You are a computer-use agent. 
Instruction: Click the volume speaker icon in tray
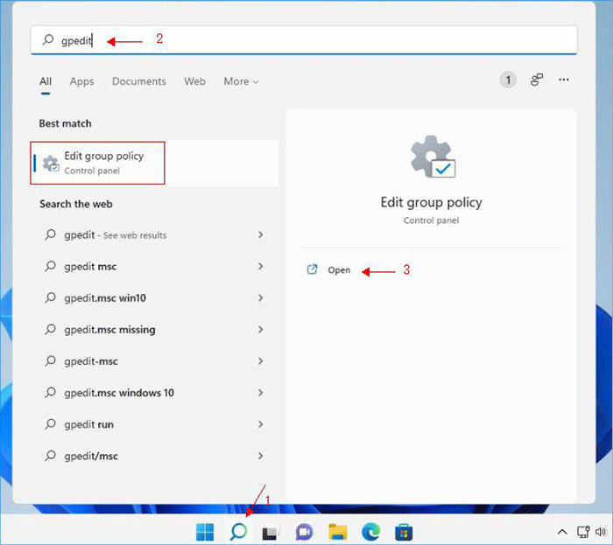tap(600, 532)
